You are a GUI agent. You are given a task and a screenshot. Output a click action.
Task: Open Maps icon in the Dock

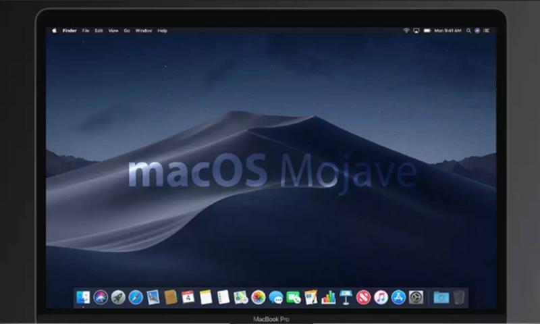[241, 298]
